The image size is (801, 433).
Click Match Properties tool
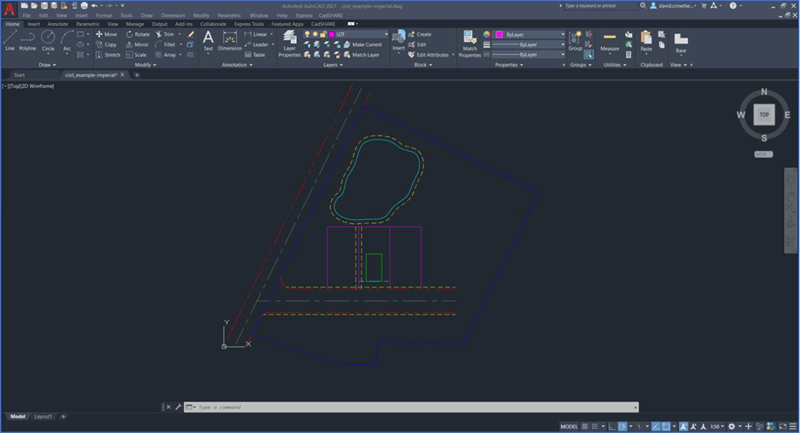pyautogui.click(x=470, y=44)
